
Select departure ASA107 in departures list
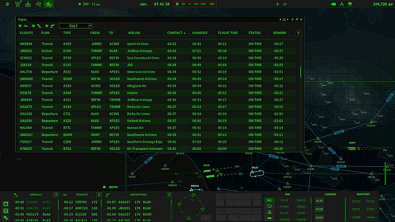click(x=129, y=202)
